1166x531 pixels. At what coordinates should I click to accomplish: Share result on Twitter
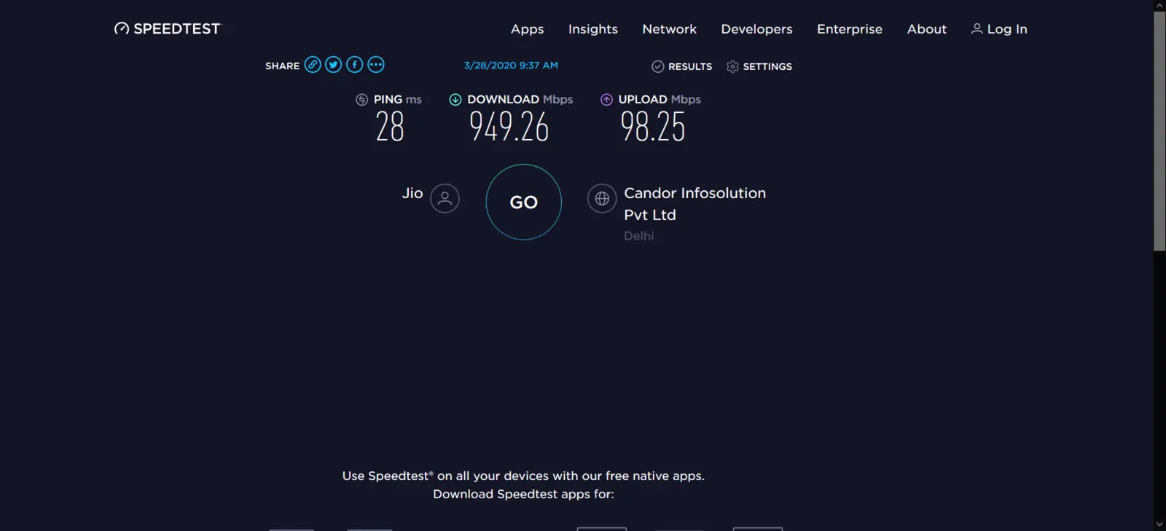[x=334, y=65]
